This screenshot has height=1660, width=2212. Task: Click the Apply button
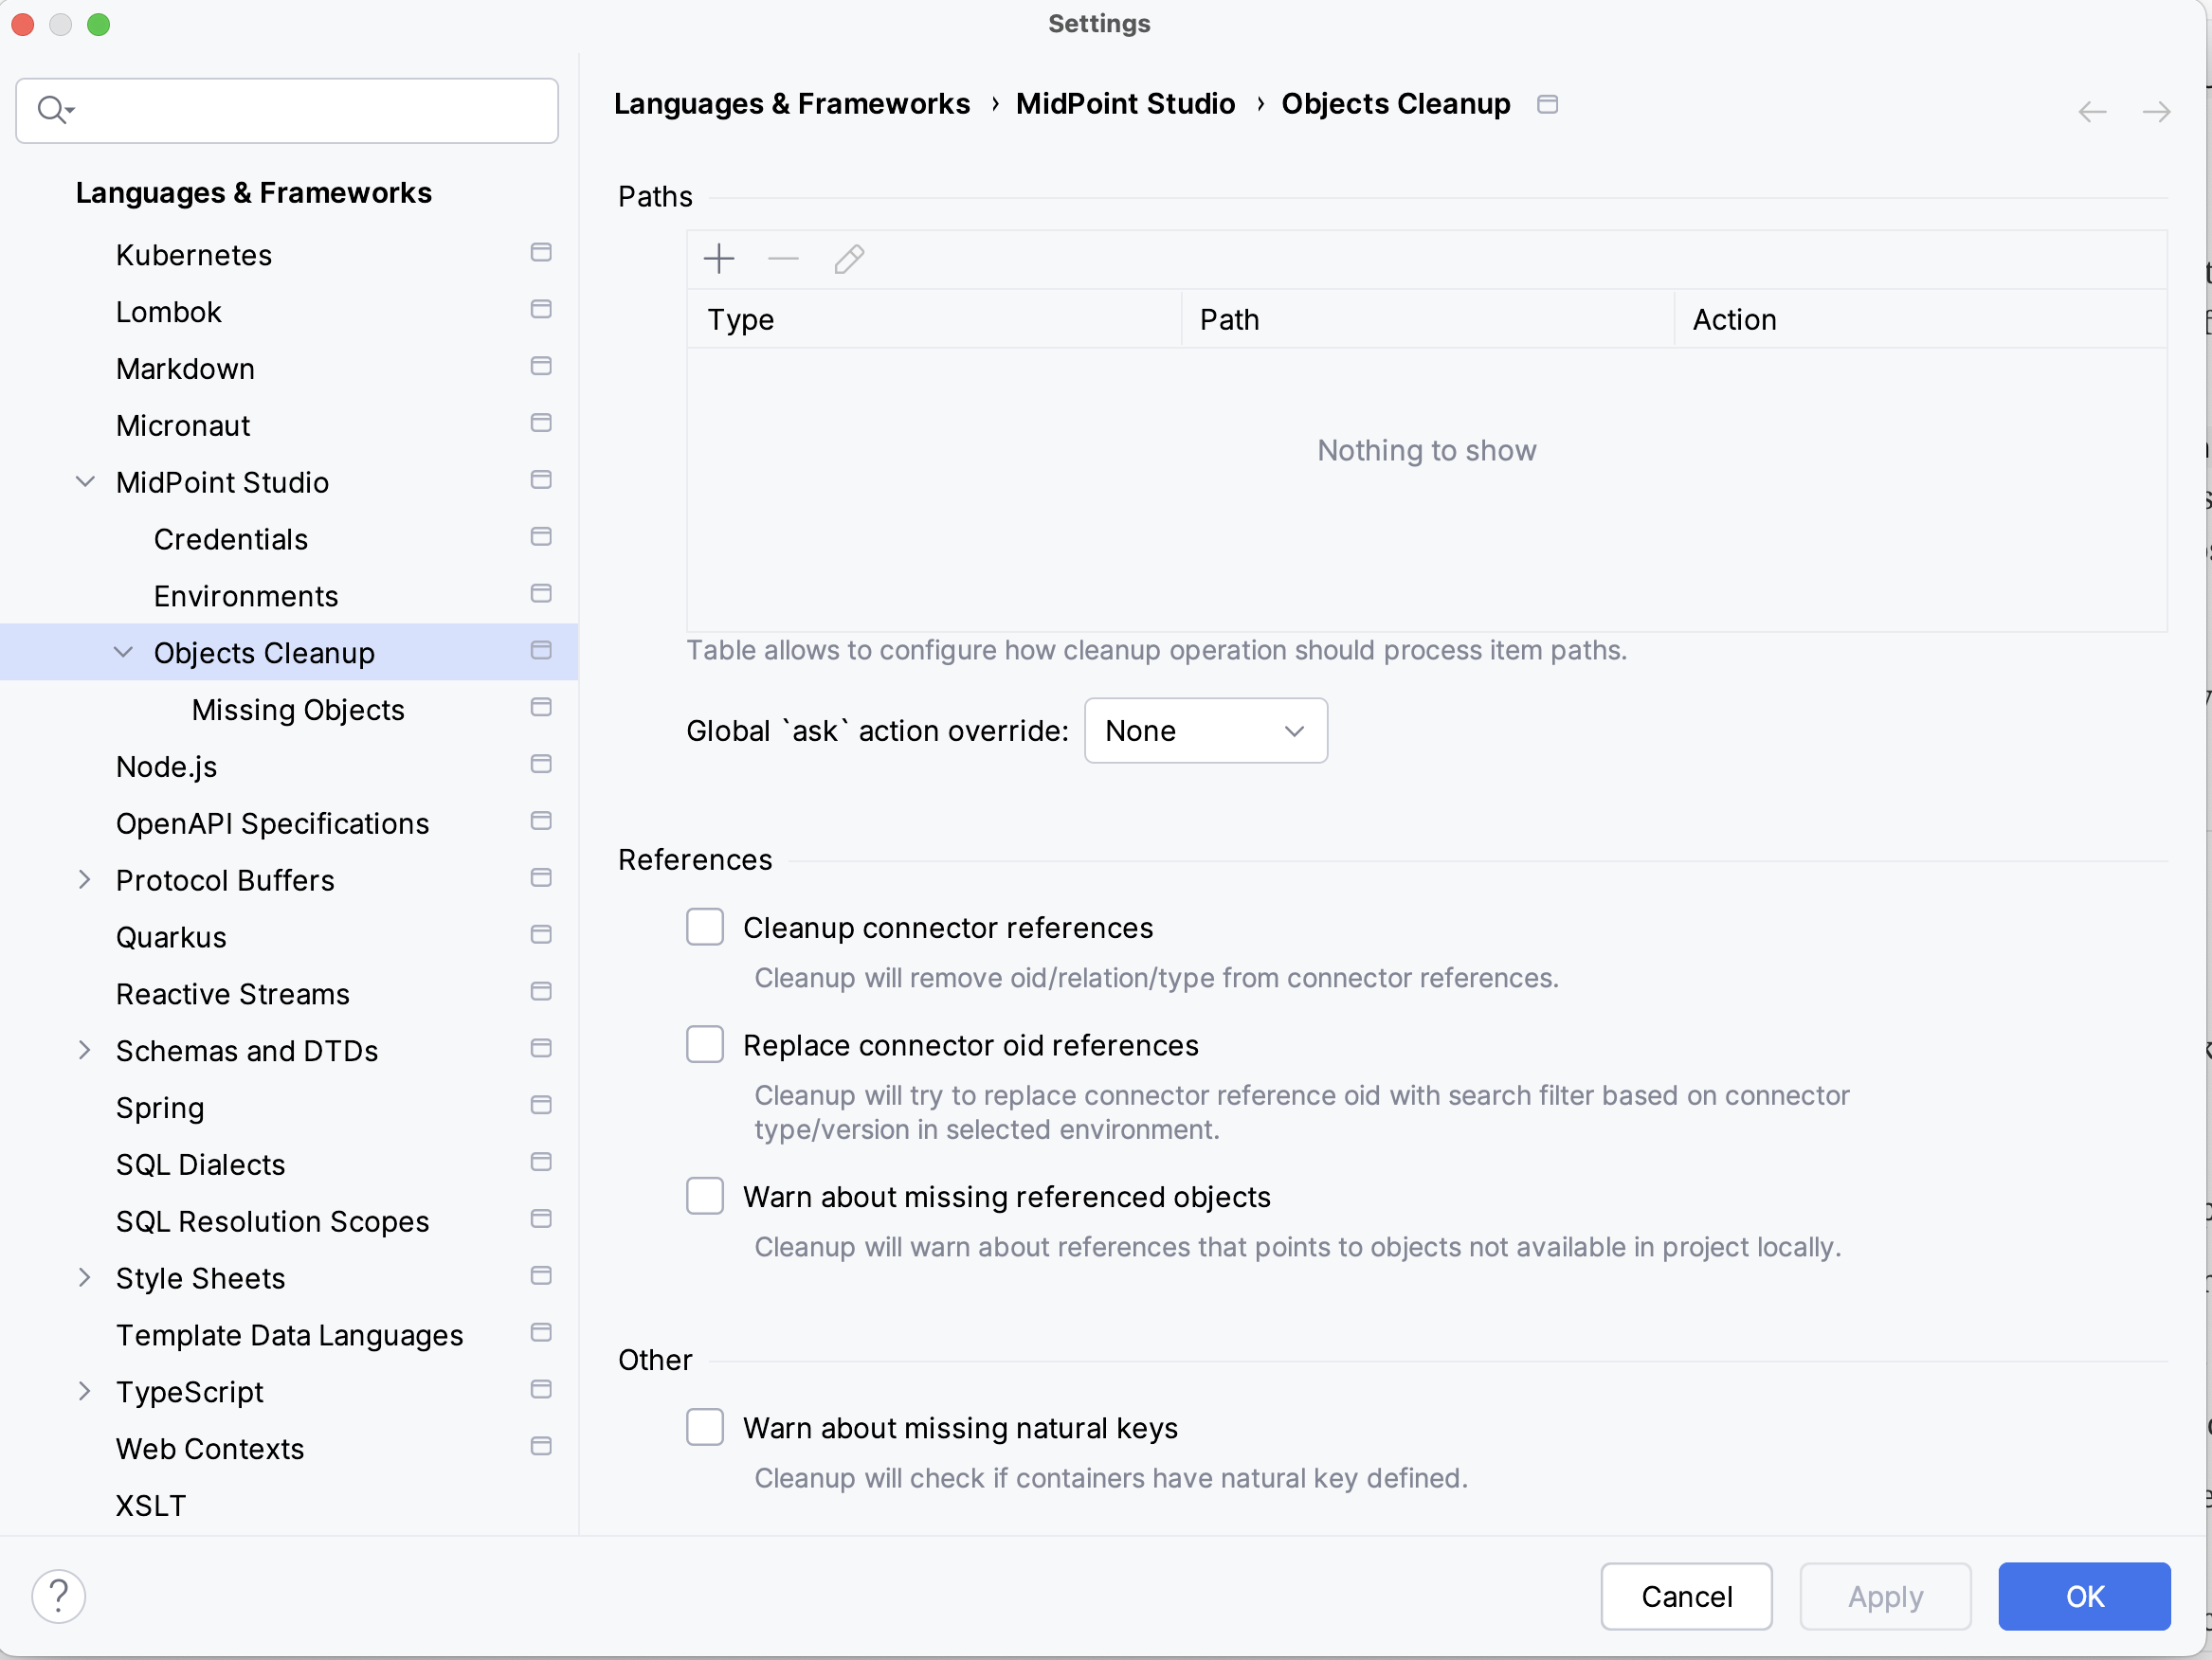click(x=1884, y=1596)
